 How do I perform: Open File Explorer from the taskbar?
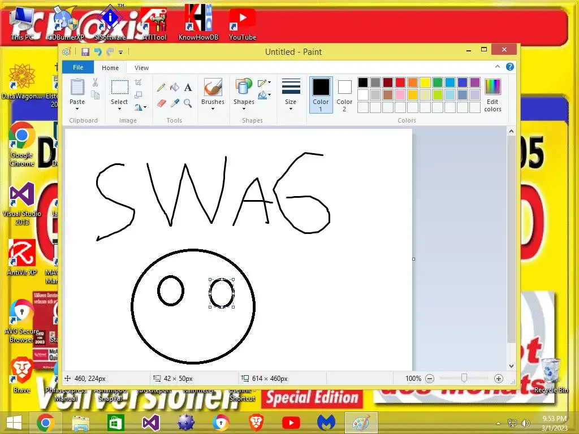(80, 423)
